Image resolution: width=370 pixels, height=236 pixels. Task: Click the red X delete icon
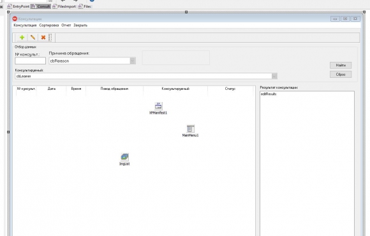[43, 37]
